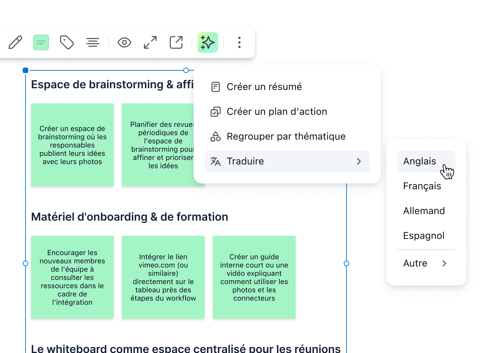The width and height of the screenshot is (485, 353).
Task: Click the blue top-left selection handle
Action: [25, 70]
